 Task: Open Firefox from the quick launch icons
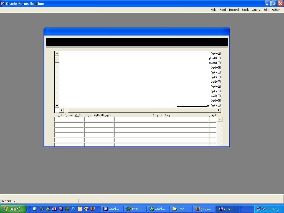(x=93, y=209)
